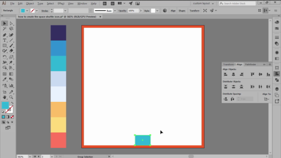Click Recolor Artwork globe icon
Screen dimensions: 281x158
click(165, 11)
